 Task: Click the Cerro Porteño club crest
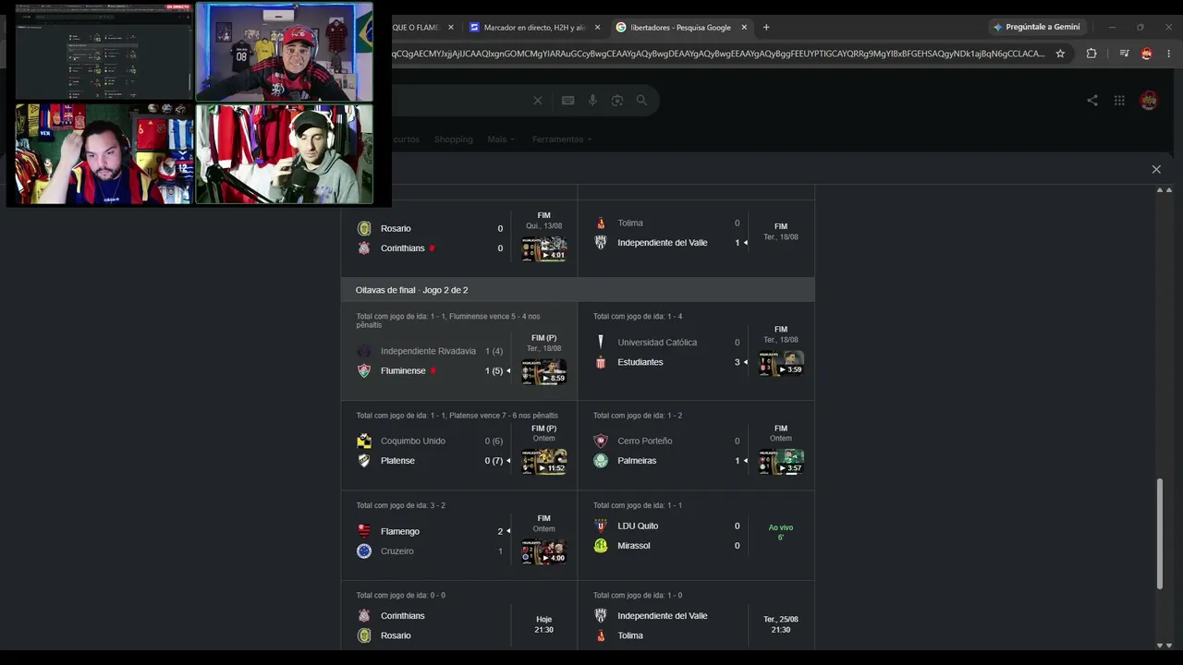coord(601,441)
